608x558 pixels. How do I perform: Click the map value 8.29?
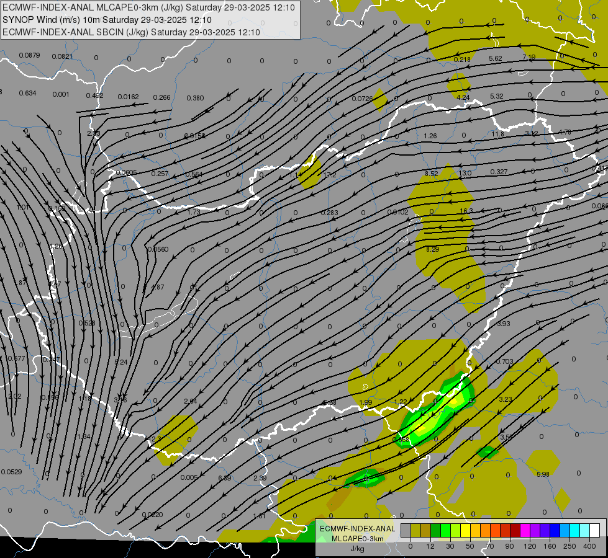point(433,249)
